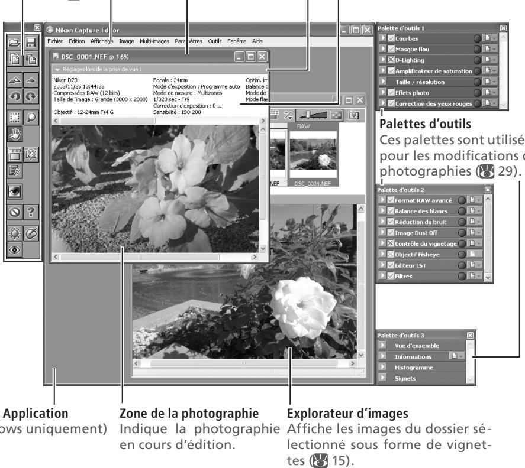This screenshot has width=525, height=468.
Task: Toggle the Format RAW avancé checkbox
Action: (x=391, y=200)
